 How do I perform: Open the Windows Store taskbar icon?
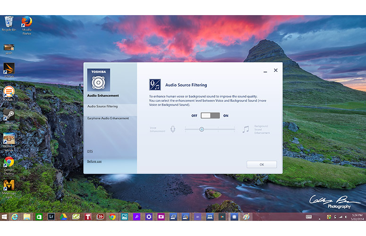click(x=39, y=217)
